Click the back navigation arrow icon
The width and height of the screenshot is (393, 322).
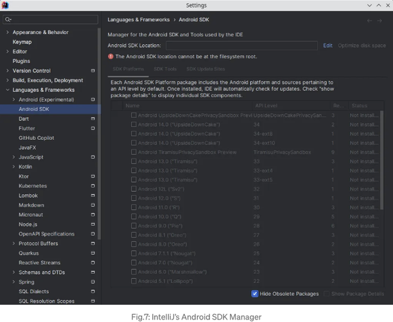pos(369,21)
